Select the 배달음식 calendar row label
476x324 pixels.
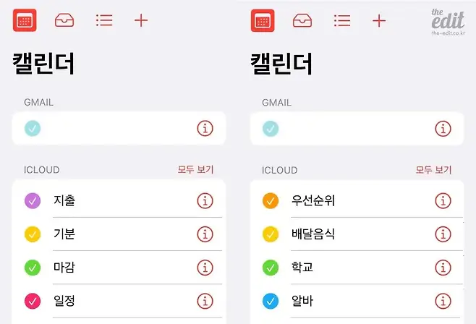(313, 234)
